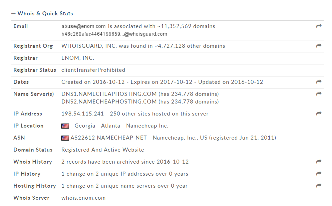Click the abuse@enom.com email address

click(x=83, y=26)
